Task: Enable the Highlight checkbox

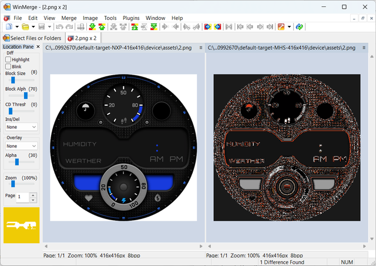Action: tap(8, 59)
